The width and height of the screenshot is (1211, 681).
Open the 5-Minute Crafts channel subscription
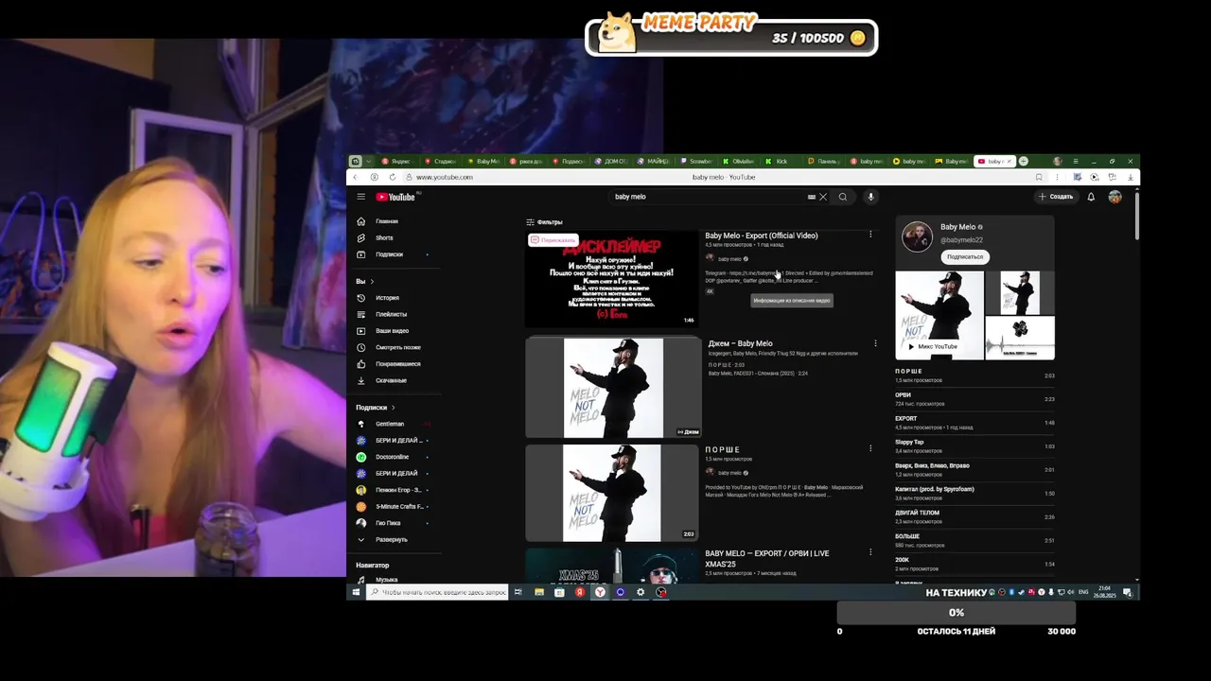(397, 506)
